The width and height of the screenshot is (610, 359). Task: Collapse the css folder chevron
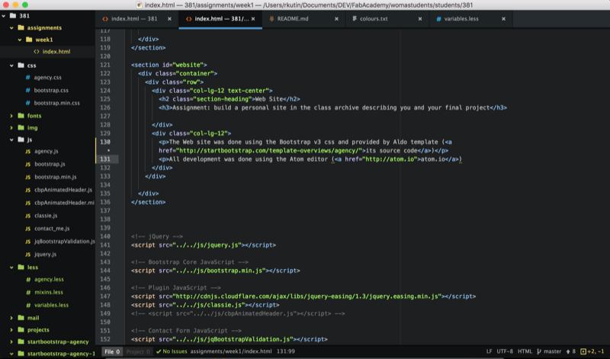point(11,66)
